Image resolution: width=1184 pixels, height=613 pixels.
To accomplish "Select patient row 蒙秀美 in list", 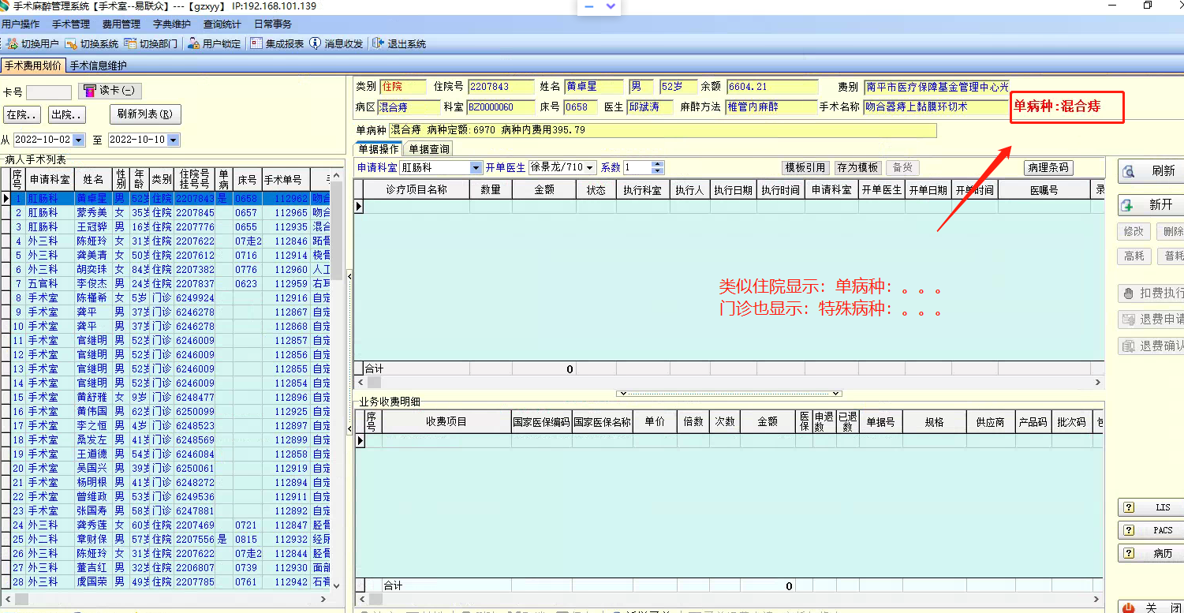I will (x=166, y=213).
